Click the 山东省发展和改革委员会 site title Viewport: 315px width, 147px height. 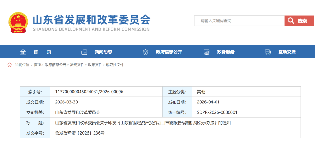(91, 20)
